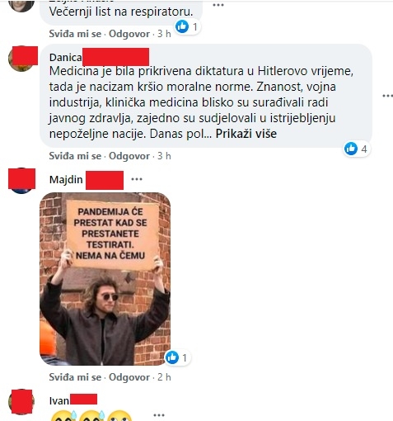Click Danica's profile avatar
This screenshot has height=421, width=393.
click(22, 59)
